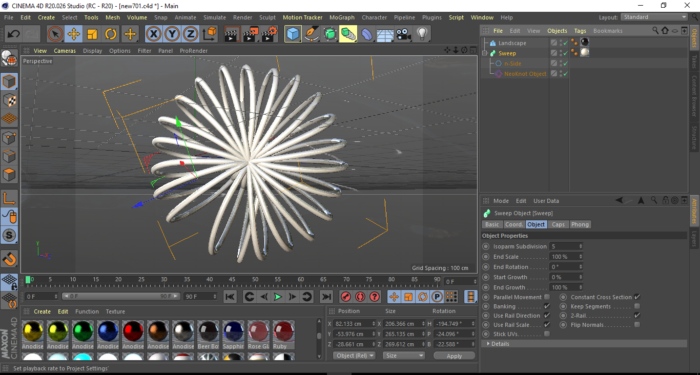Enable Model mode in left toolbar

[9, 81]
